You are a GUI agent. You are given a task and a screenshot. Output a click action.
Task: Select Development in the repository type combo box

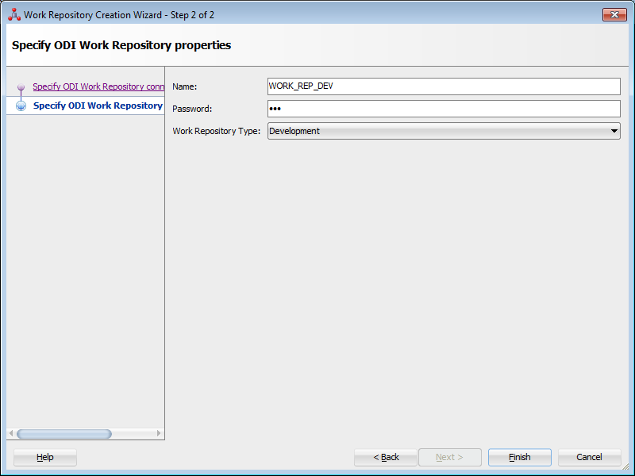click(x=443, y=131)
